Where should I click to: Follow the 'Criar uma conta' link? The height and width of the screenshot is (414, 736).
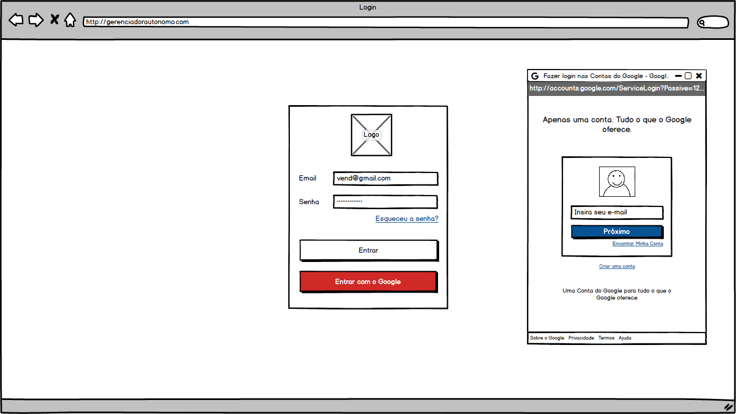[617, 266]
